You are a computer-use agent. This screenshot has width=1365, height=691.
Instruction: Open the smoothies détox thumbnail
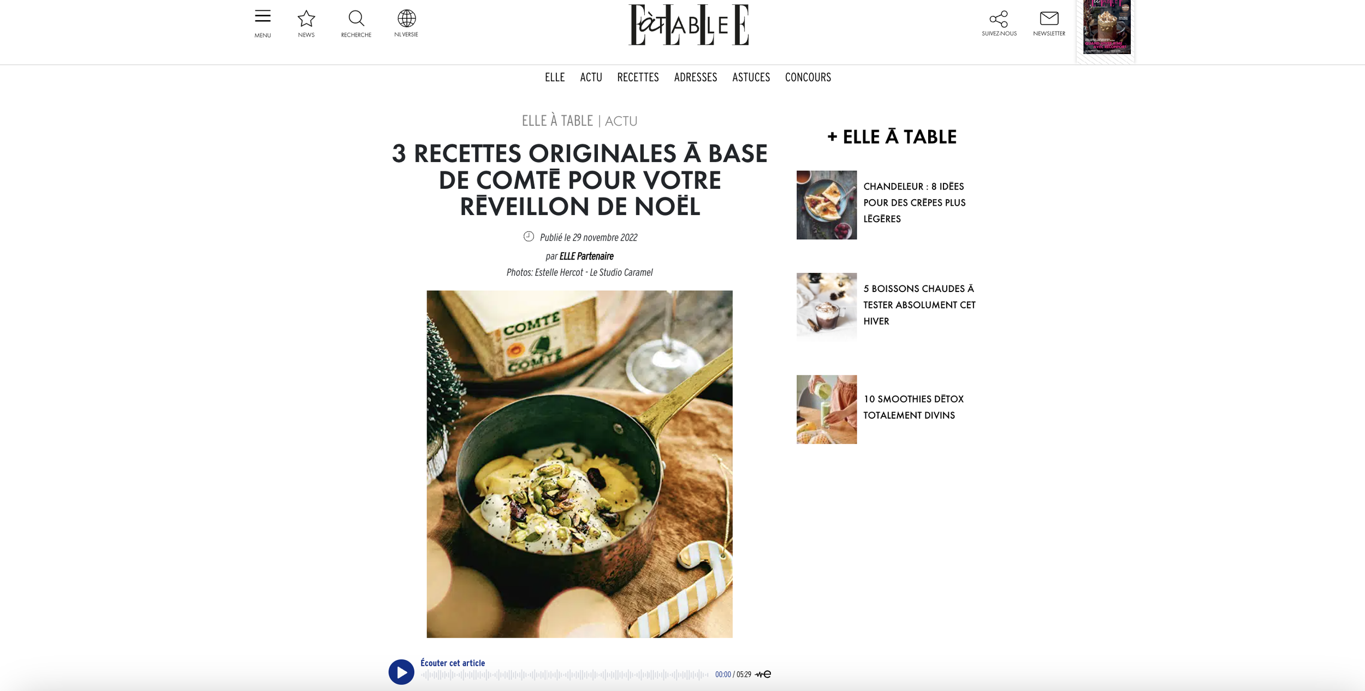tap(827, 409)
